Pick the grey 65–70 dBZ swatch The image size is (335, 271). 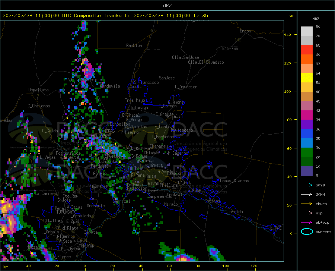[x=307, y=41]
